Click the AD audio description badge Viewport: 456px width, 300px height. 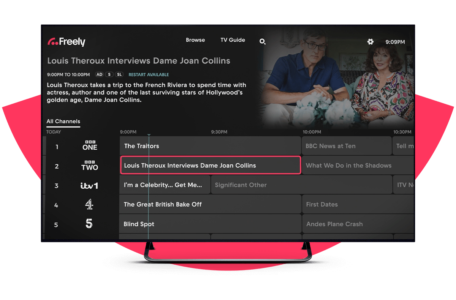[x=99, y=74]
